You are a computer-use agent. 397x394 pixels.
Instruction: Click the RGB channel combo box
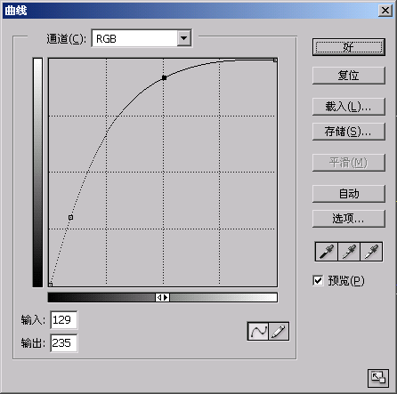click(x=142, y=38)
